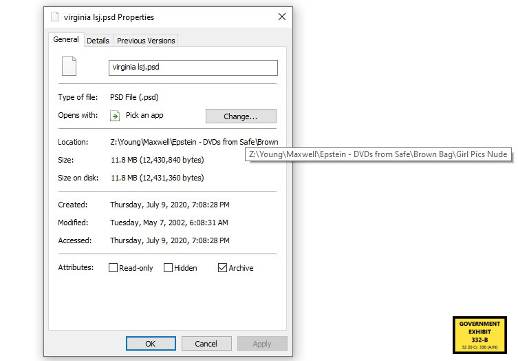Toggle the Read-only attribute checkbox
Viewport: 518px width, 361px height.
[114, 268]
